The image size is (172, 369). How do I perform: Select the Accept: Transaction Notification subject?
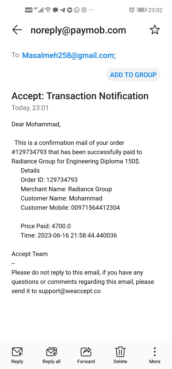pyautogui.click(x=80, y=96)
